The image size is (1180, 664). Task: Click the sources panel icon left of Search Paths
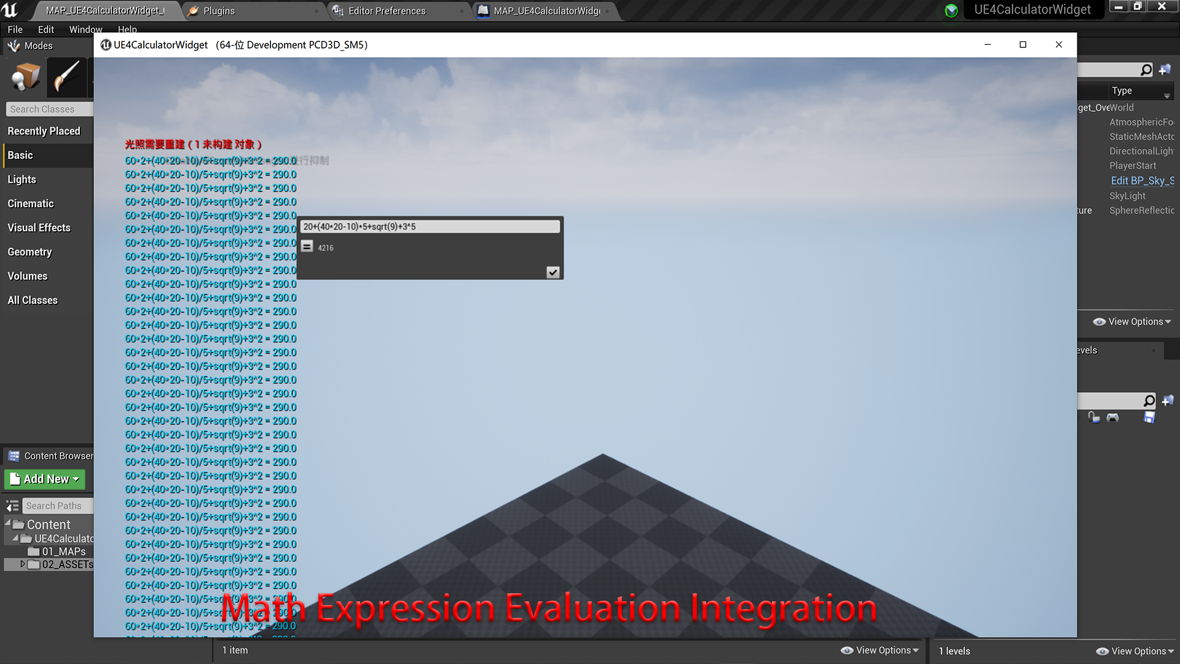12,505
